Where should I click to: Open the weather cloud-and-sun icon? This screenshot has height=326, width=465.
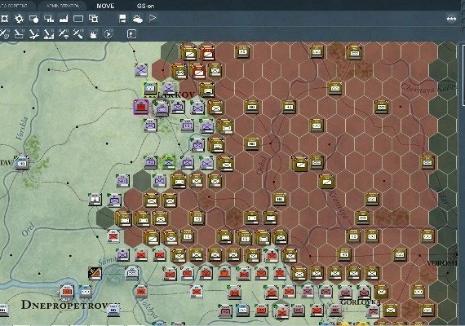138,19
